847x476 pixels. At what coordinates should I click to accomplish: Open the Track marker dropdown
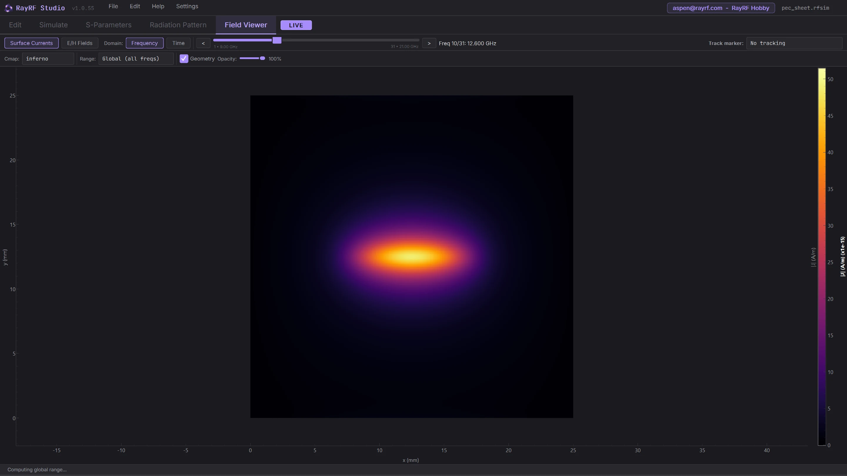click(x=794, y=43)
